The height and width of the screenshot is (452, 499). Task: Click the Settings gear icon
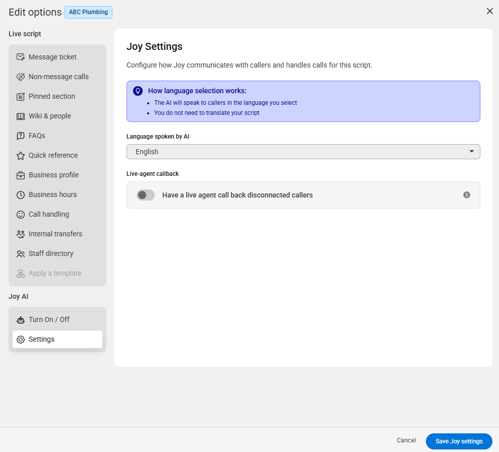(x=21, y=340)
